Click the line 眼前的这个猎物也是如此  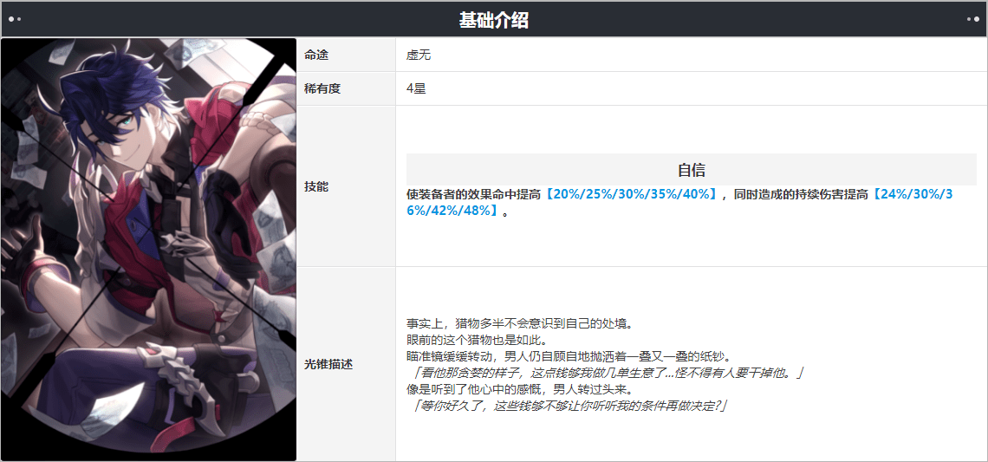coord(476,341)
